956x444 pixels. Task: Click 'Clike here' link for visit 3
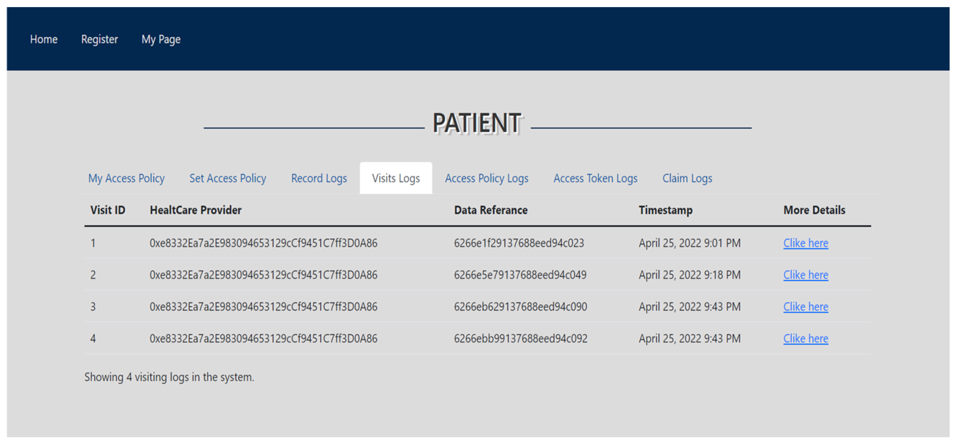point(805,307)
